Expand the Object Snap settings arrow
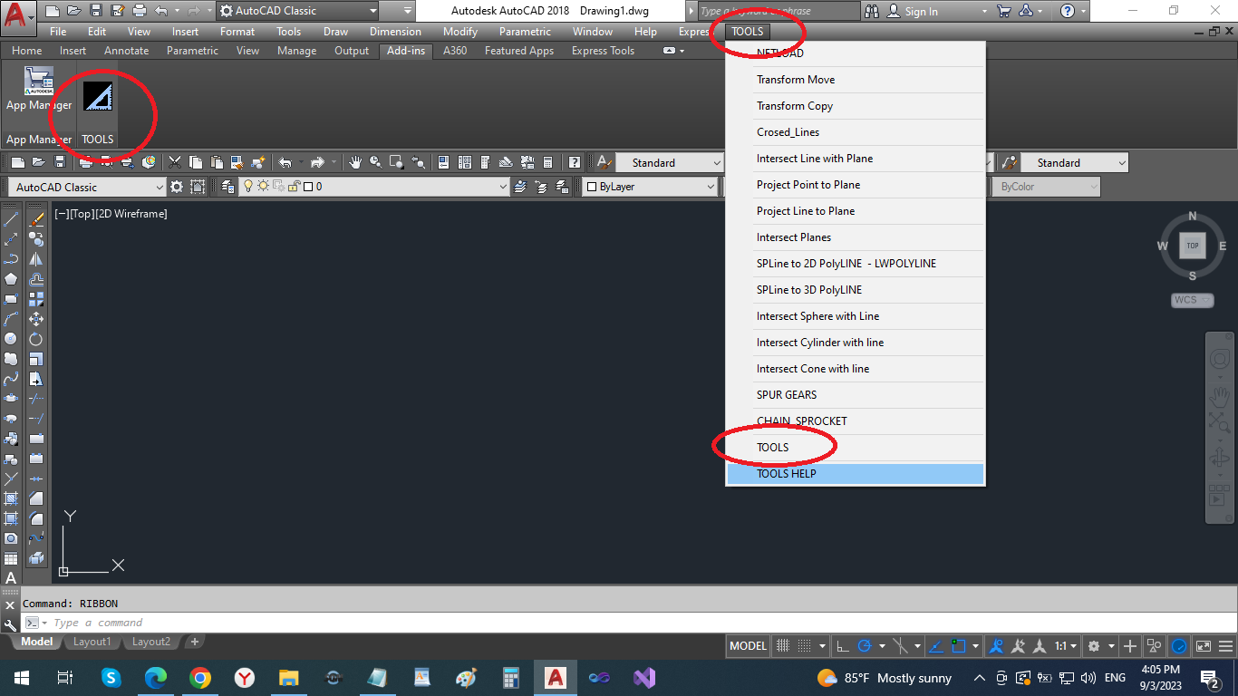Viewport: 1238px width, 696px height. pyautogui.click(x=976, y=646)
